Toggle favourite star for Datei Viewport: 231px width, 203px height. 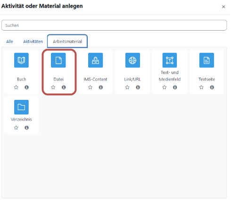53,87
